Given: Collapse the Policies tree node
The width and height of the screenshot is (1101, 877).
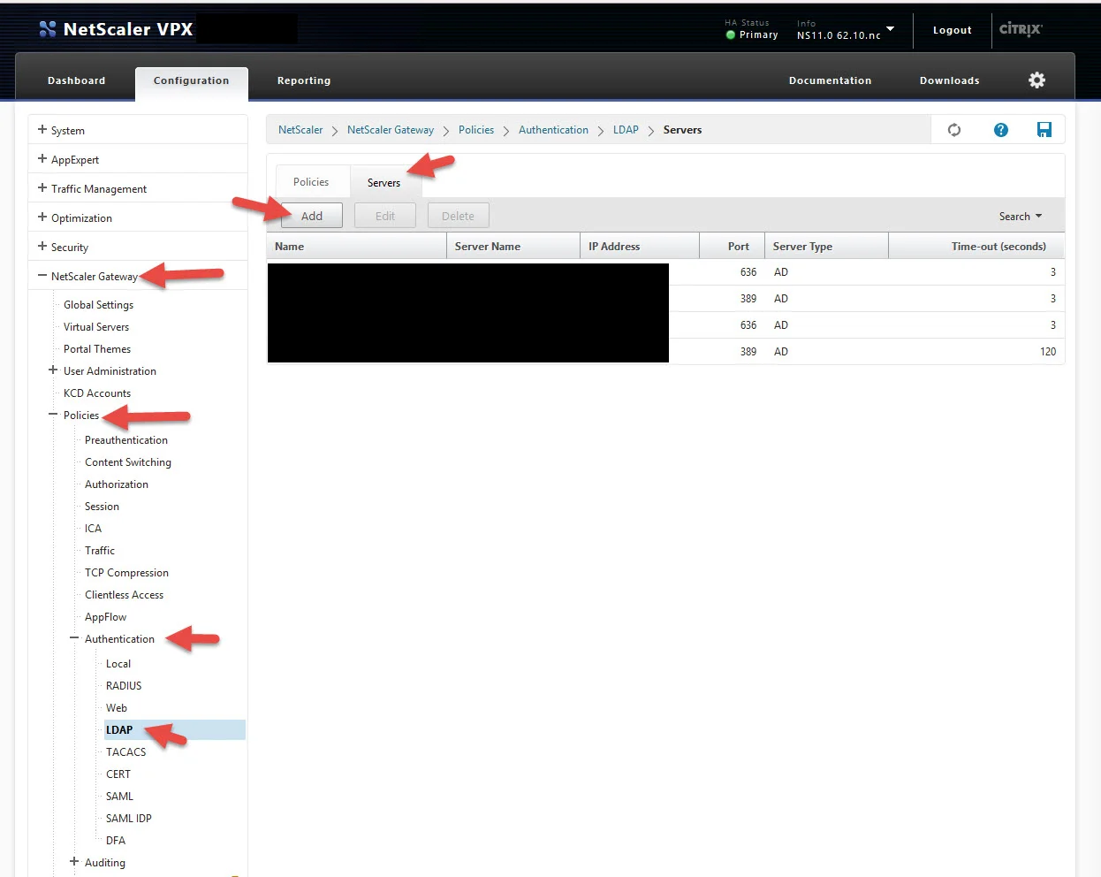Looking at the screenshot, I should point(53,415).
